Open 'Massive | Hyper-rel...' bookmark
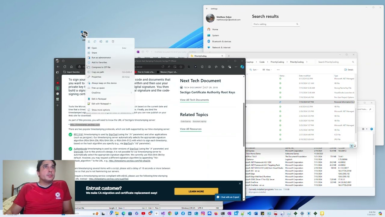 [x=167, y=72]
